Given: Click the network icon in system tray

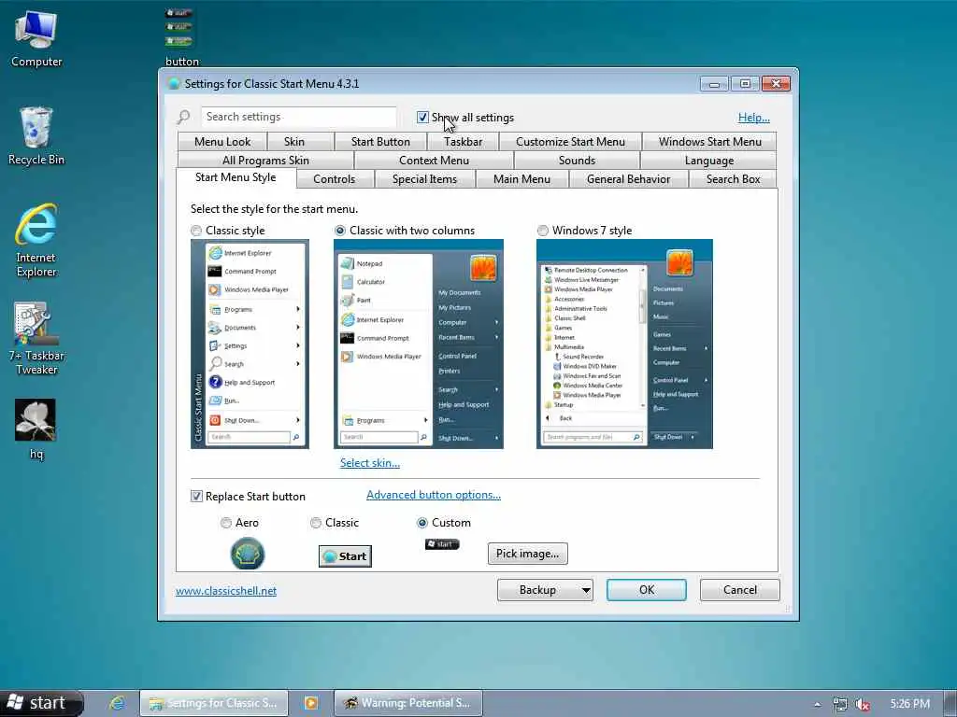Looking at the screenshot, I should [840, 704].
